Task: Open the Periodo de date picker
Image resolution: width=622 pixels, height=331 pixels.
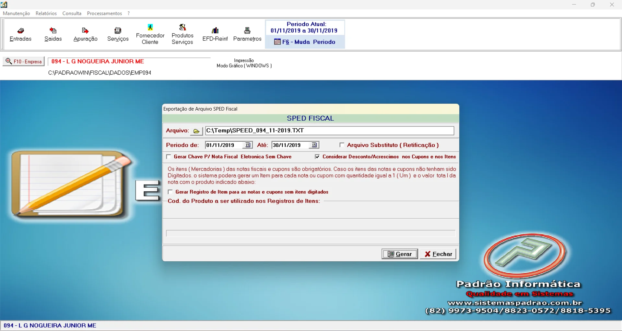Action: [248, 145]
